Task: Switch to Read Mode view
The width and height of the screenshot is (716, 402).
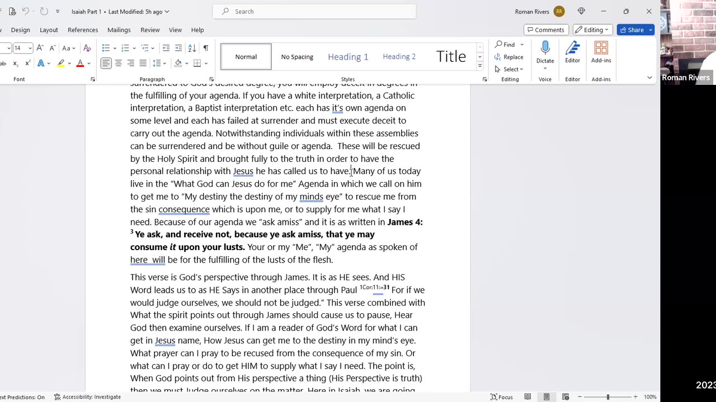Action: click(527, 397)
